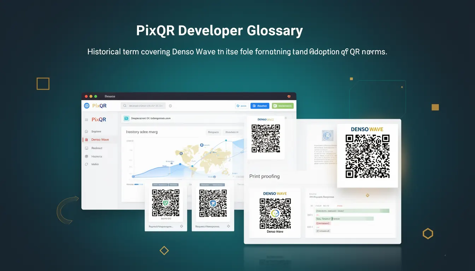Image resolution: width=475 pixels, height=271 pixels.
Task: Click the red icon beside Denso Wave in sidebar
Action: point(87,140)
